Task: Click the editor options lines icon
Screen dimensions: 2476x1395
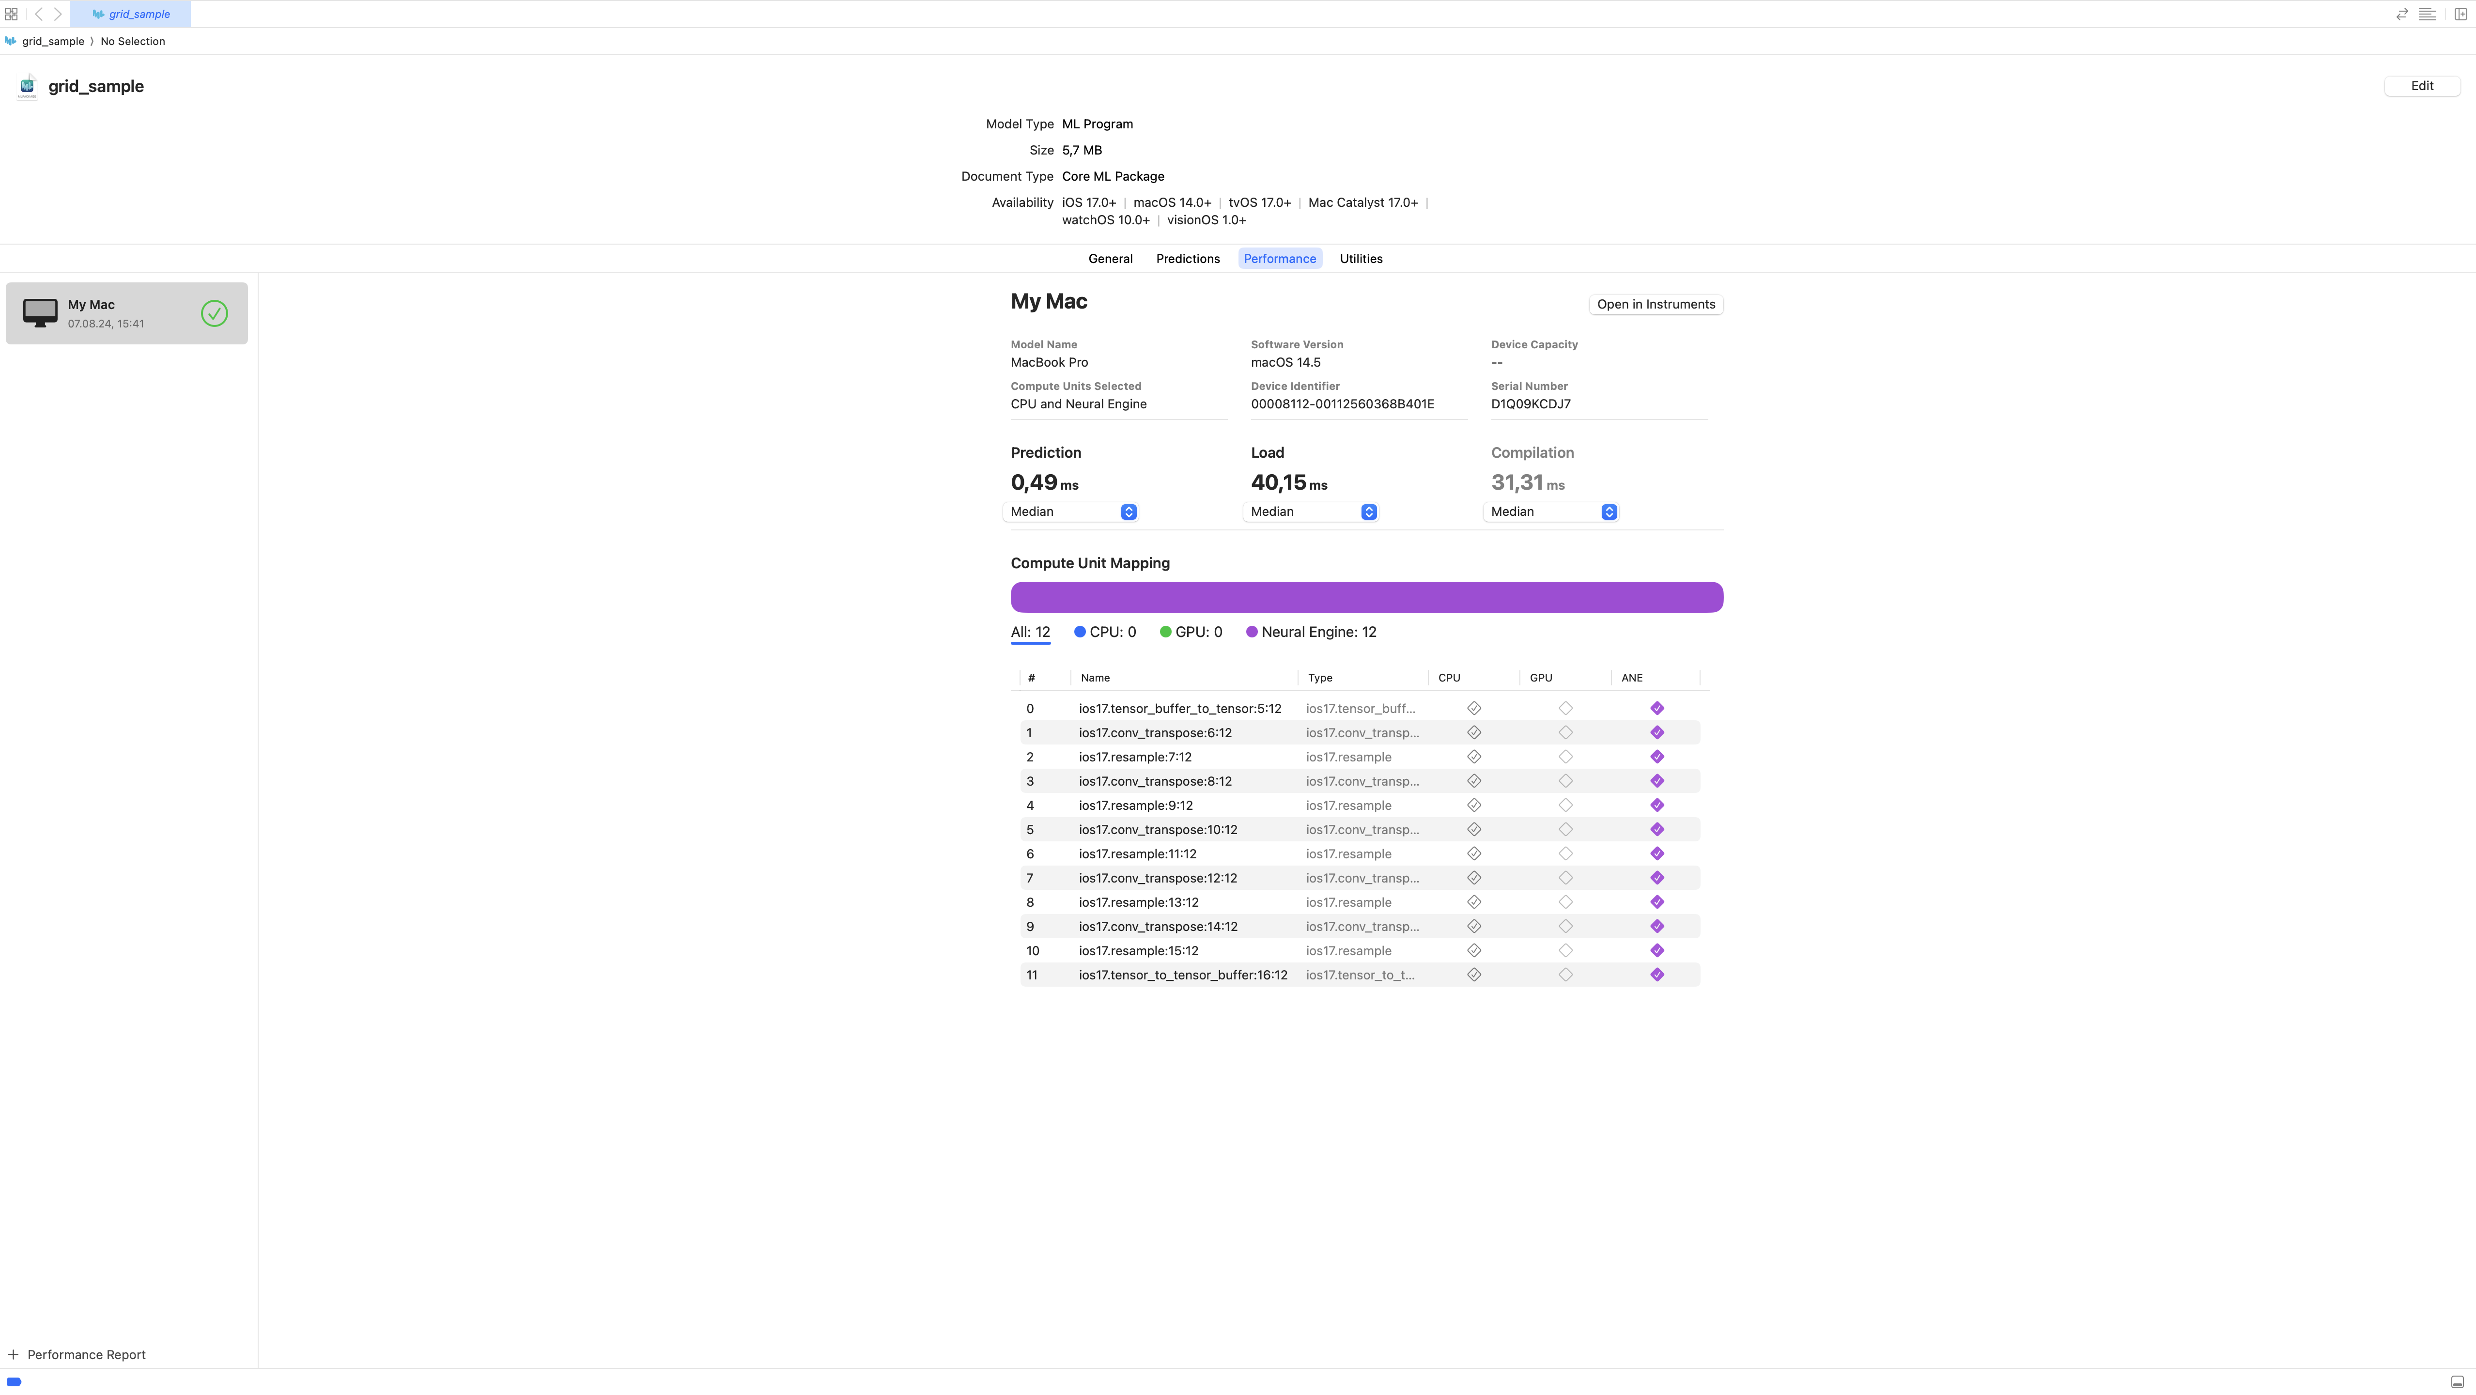Action: point(2427,15)
